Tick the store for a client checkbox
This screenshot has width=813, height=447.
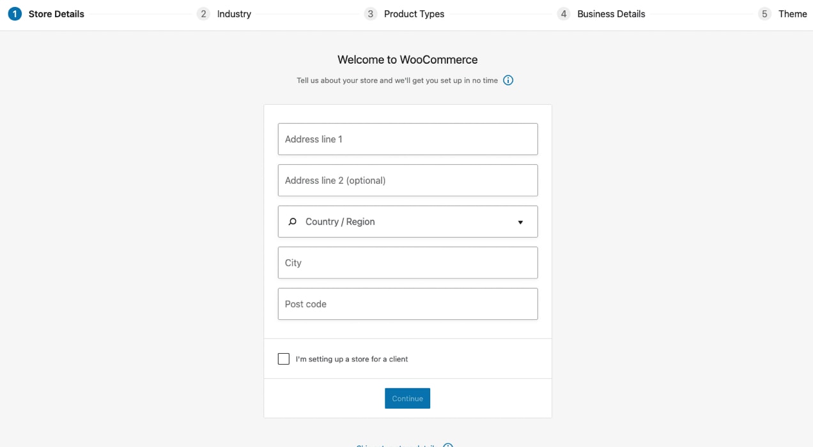[284, 359]
